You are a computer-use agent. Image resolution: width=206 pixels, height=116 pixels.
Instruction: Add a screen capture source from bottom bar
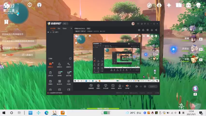point(91,87)
